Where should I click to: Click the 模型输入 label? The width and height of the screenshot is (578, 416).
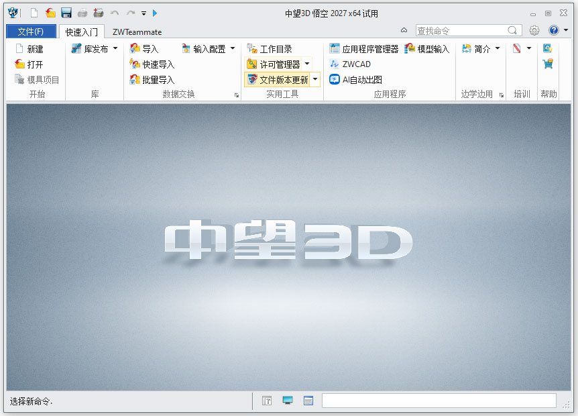click(433, 49)
